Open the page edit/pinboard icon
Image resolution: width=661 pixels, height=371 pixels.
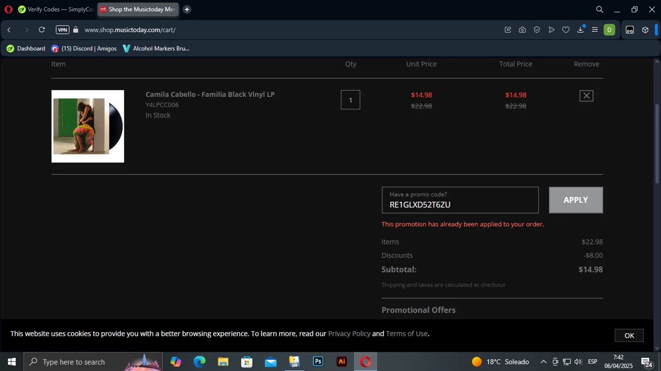tap(508, 30)
